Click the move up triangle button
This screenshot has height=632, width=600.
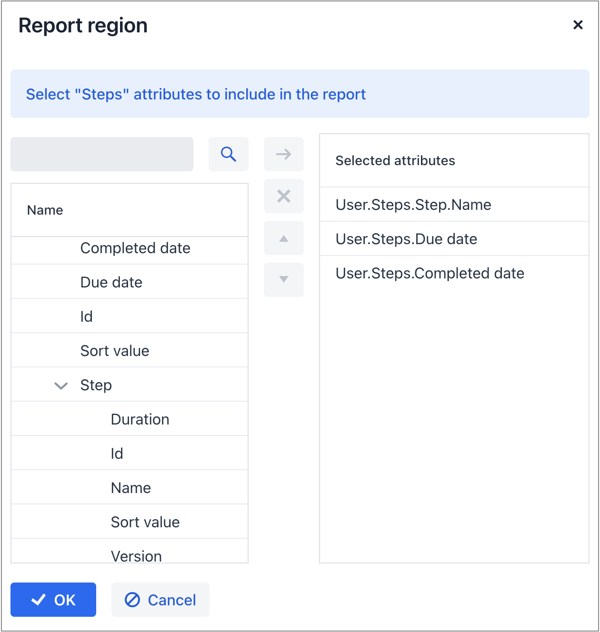pyautogui.click(x=284, y=238)
